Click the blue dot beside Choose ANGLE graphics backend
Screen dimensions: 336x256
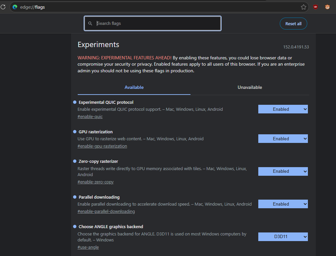pyautogui.click(x=75, y=226)
